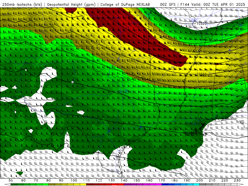The width and height of the screenshot is (248, 186).
Task: Click the right arrow end of the color bar
Action: point(241,184)
